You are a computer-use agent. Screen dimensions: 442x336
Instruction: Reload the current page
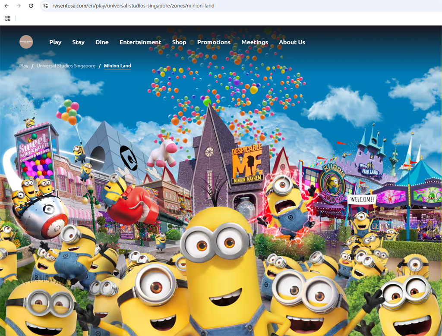pyautogui.click(x=31, y=6)
